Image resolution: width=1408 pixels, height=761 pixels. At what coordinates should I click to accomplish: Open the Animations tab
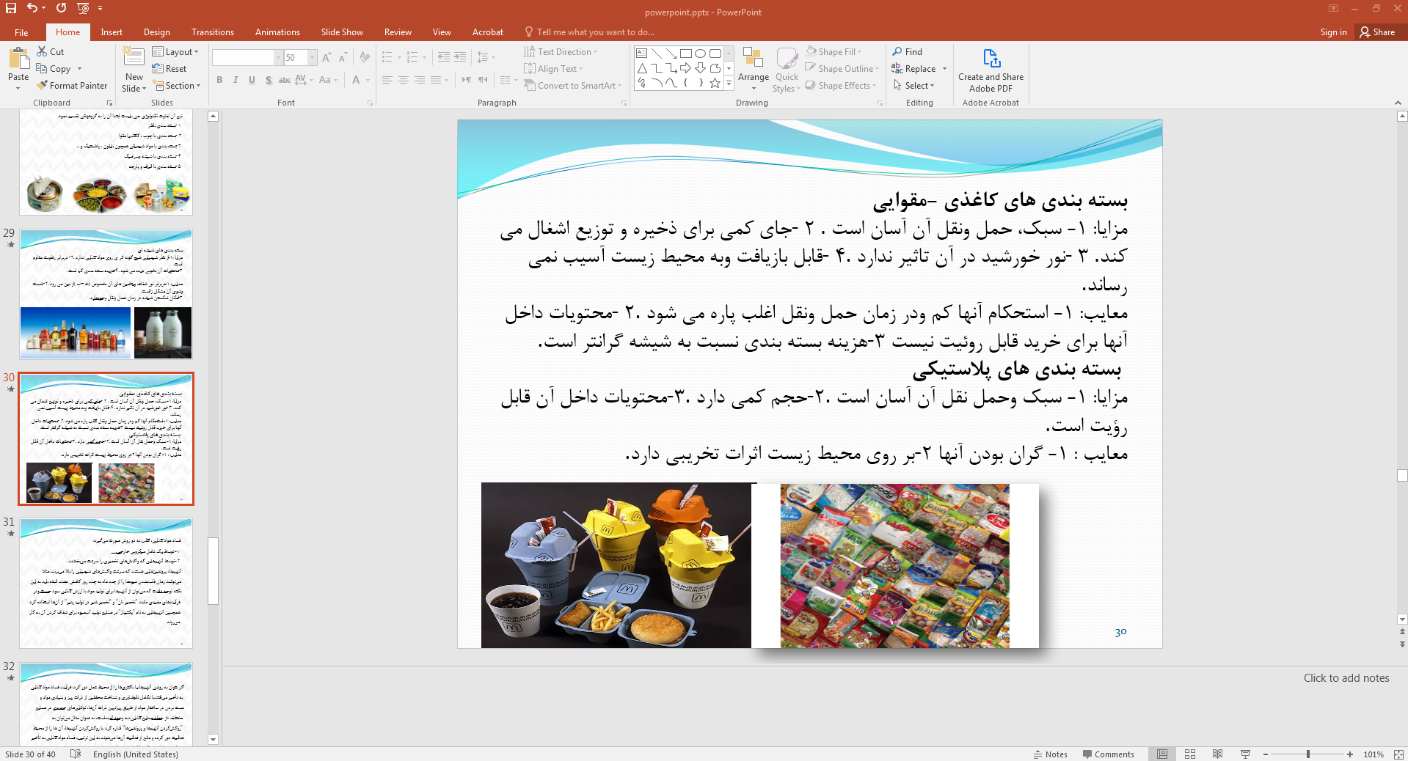pyautogui.click(x=277, y=32)
